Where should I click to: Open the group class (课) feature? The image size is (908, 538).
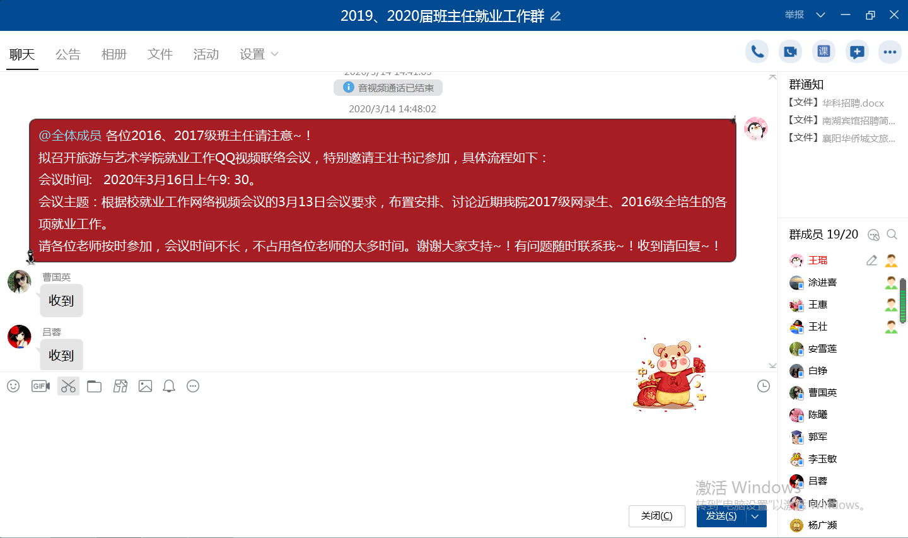point(824,52)
